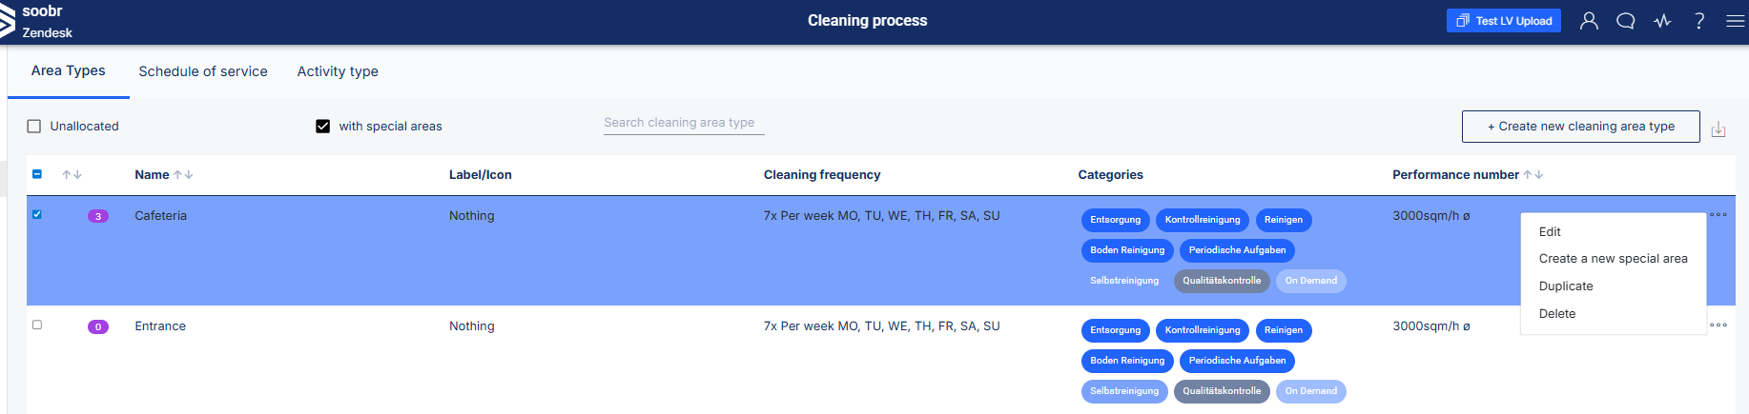1749x414 pixels.
Task: Click the Qualitätskontrolle tag in Cafeteria row
Action: click(x=1222, y=281)
